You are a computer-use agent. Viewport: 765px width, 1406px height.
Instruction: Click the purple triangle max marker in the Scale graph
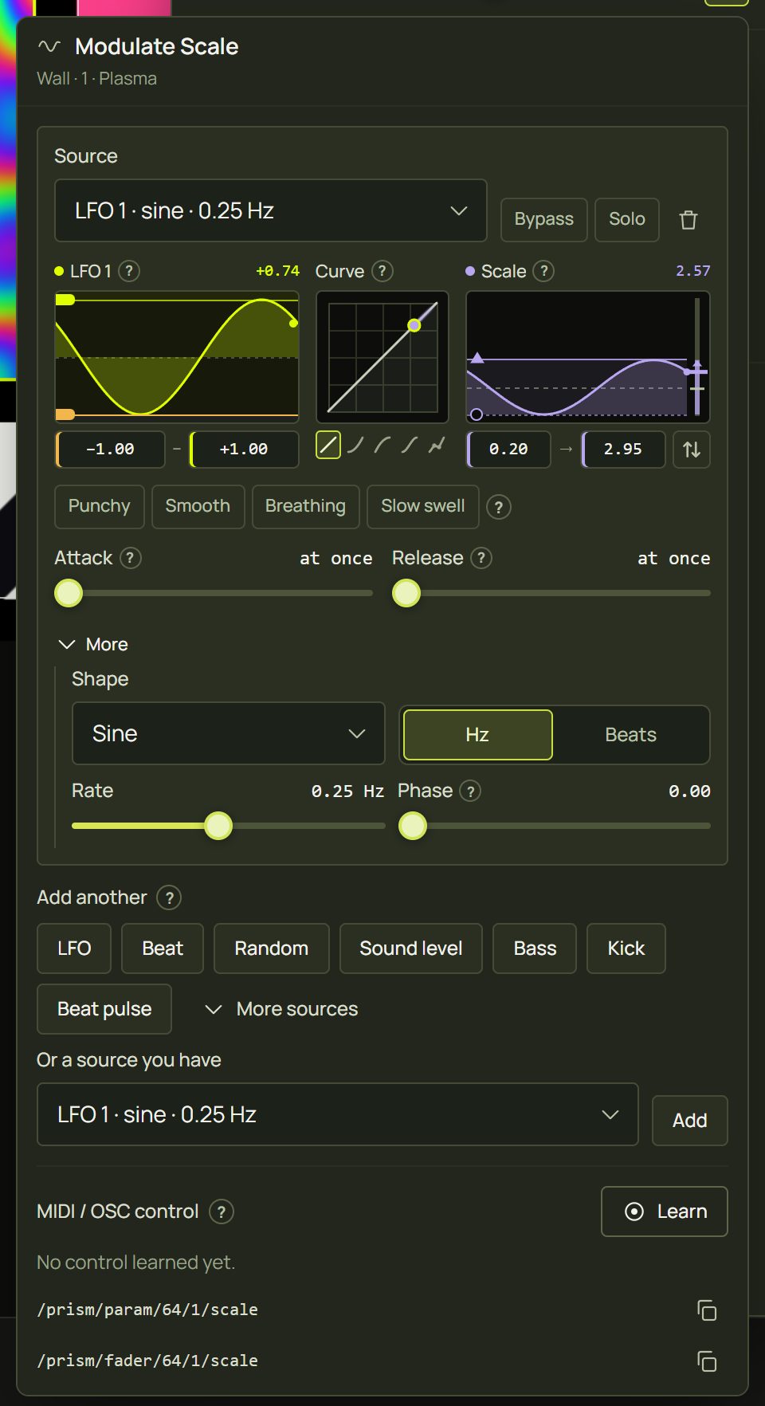tap(477, 358)
